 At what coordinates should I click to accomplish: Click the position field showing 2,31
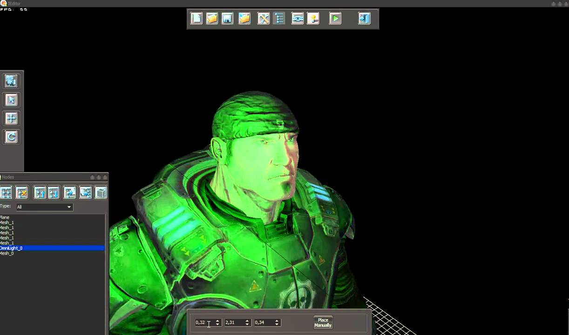[x=234, y=322]
